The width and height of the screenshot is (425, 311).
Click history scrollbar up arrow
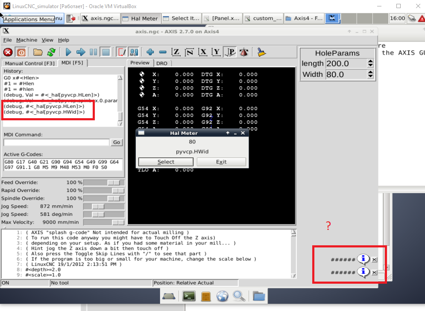(x=120, y=78)
